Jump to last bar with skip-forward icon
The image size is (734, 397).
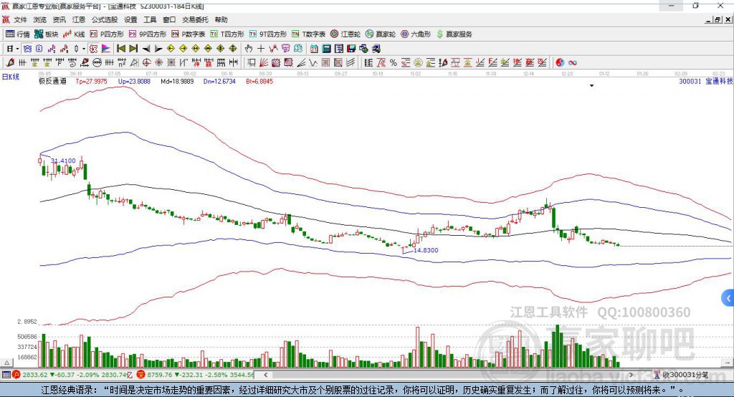[133, 49]
